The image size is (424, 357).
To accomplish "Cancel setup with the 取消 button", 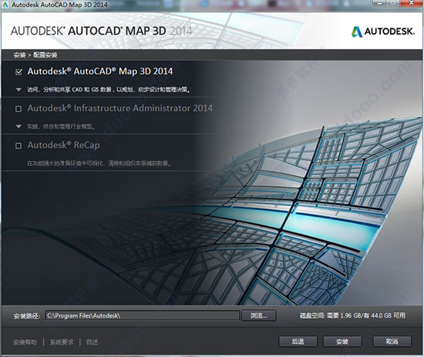I will 392,342.
